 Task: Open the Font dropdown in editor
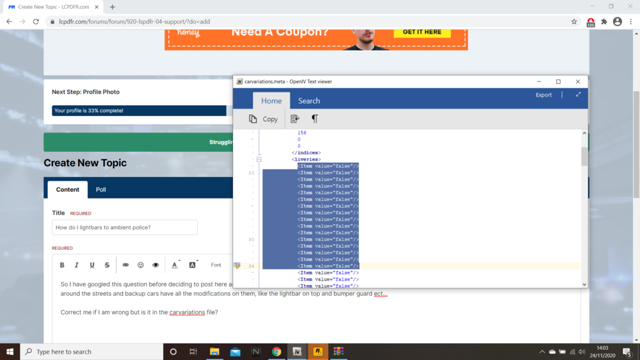(216, 265)
